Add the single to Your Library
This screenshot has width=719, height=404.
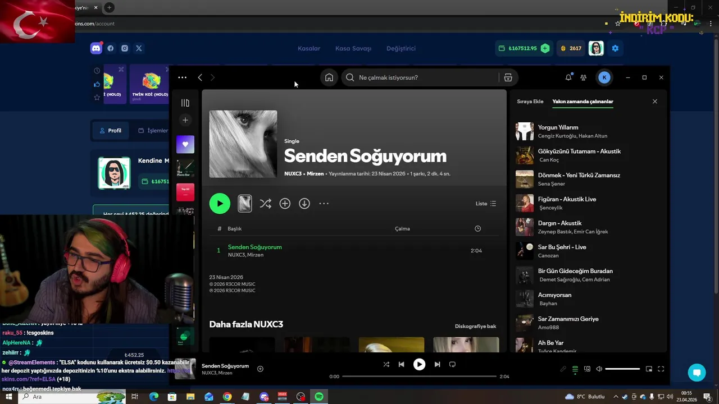(285, 204)
